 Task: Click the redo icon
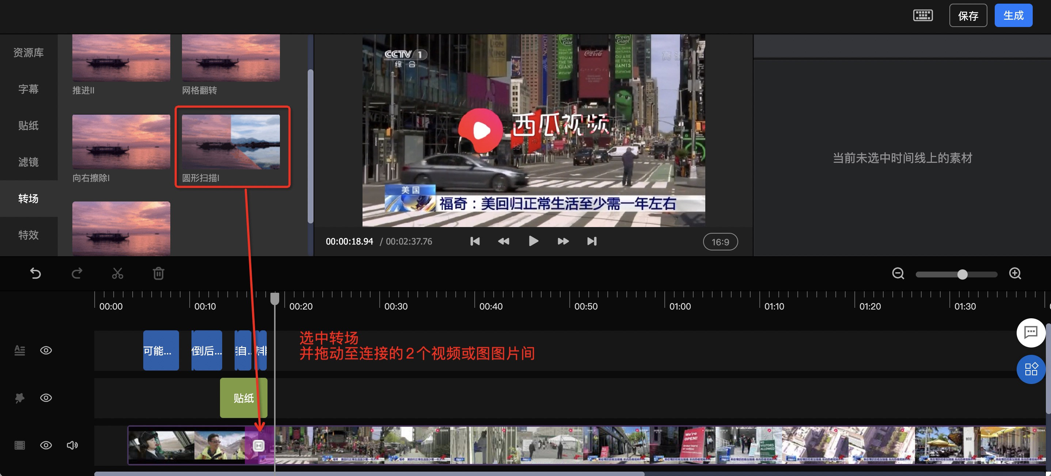click(x=77, y=273)
